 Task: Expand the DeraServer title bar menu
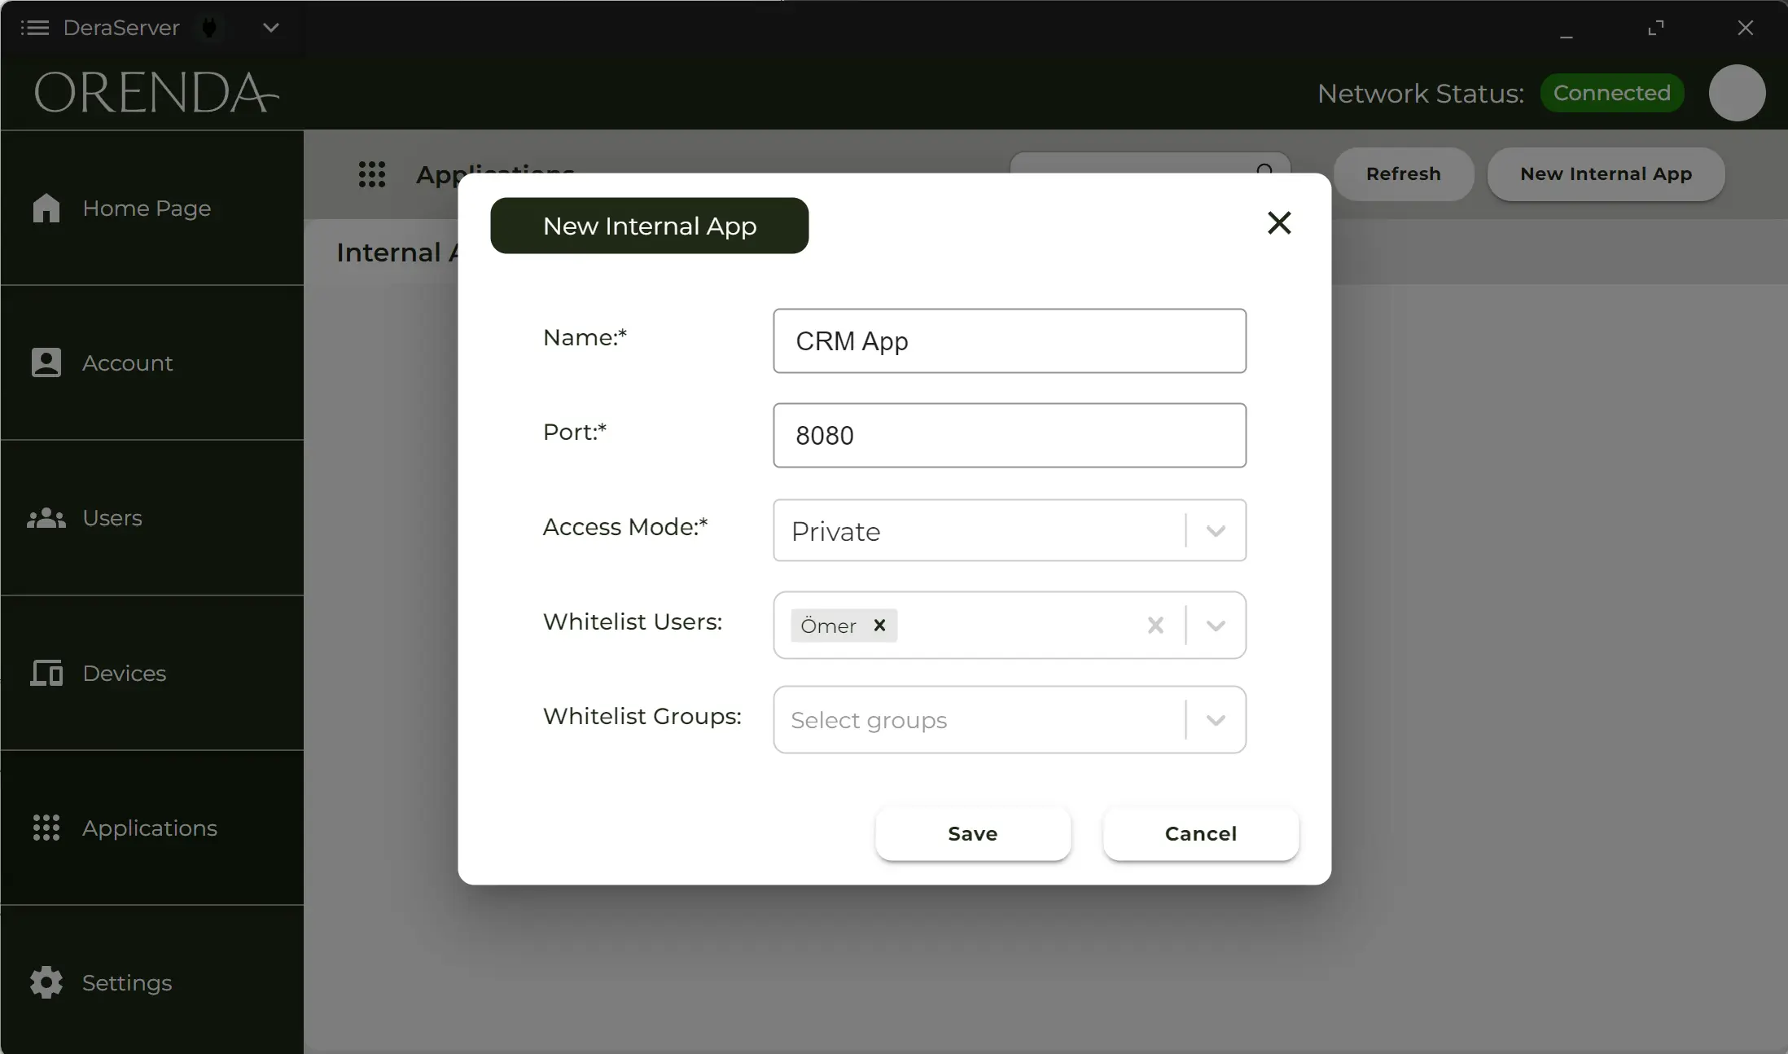(x=270, y=27)
